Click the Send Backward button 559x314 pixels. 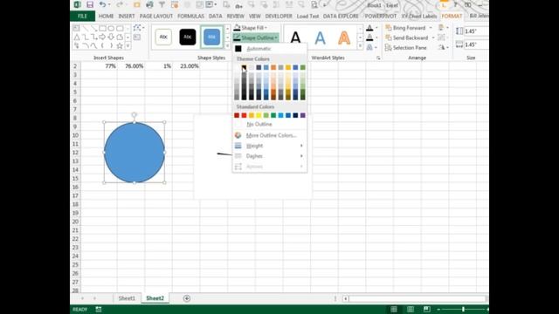(x=407, y=38)
